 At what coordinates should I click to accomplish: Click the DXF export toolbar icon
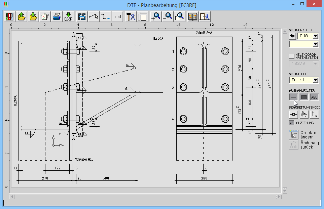point(68,16)
